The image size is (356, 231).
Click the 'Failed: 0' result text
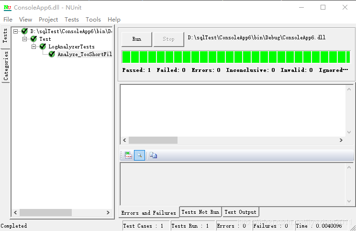[x=171, y=70]
